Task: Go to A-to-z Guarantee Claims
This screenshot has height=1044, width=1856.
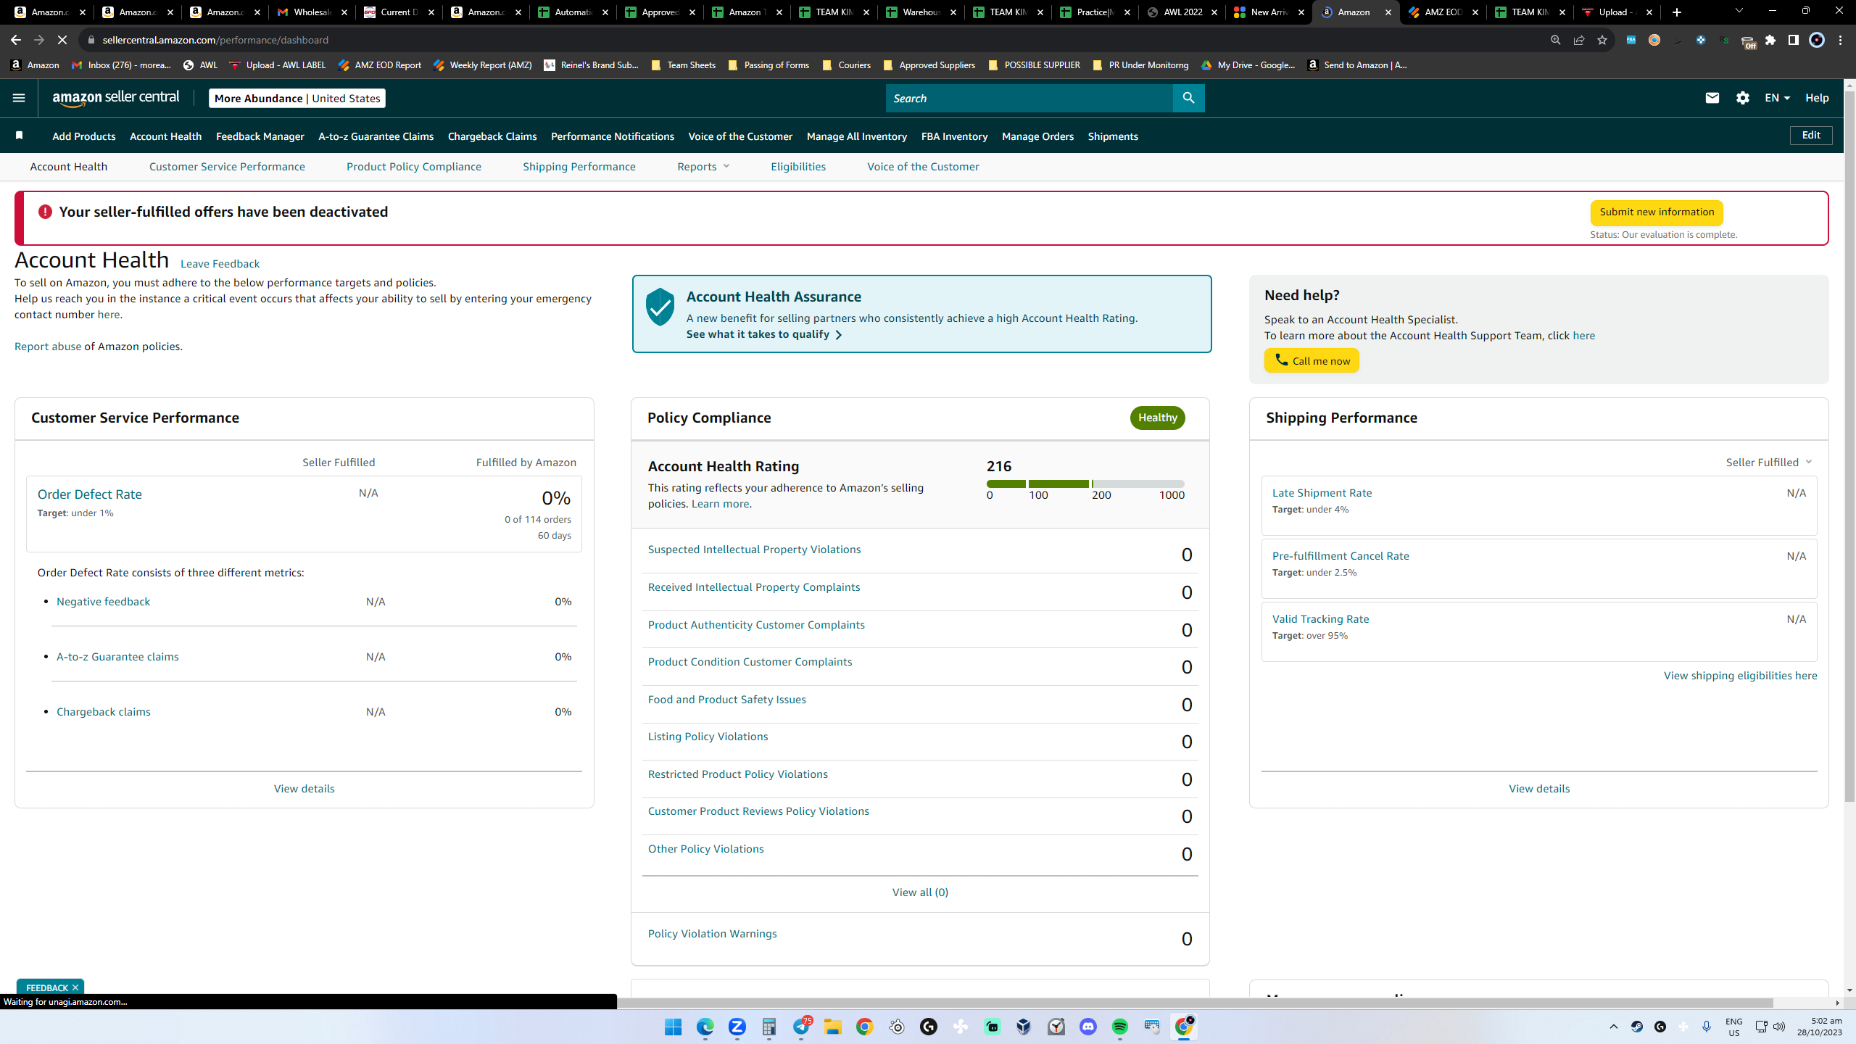Action: (376, 136)
